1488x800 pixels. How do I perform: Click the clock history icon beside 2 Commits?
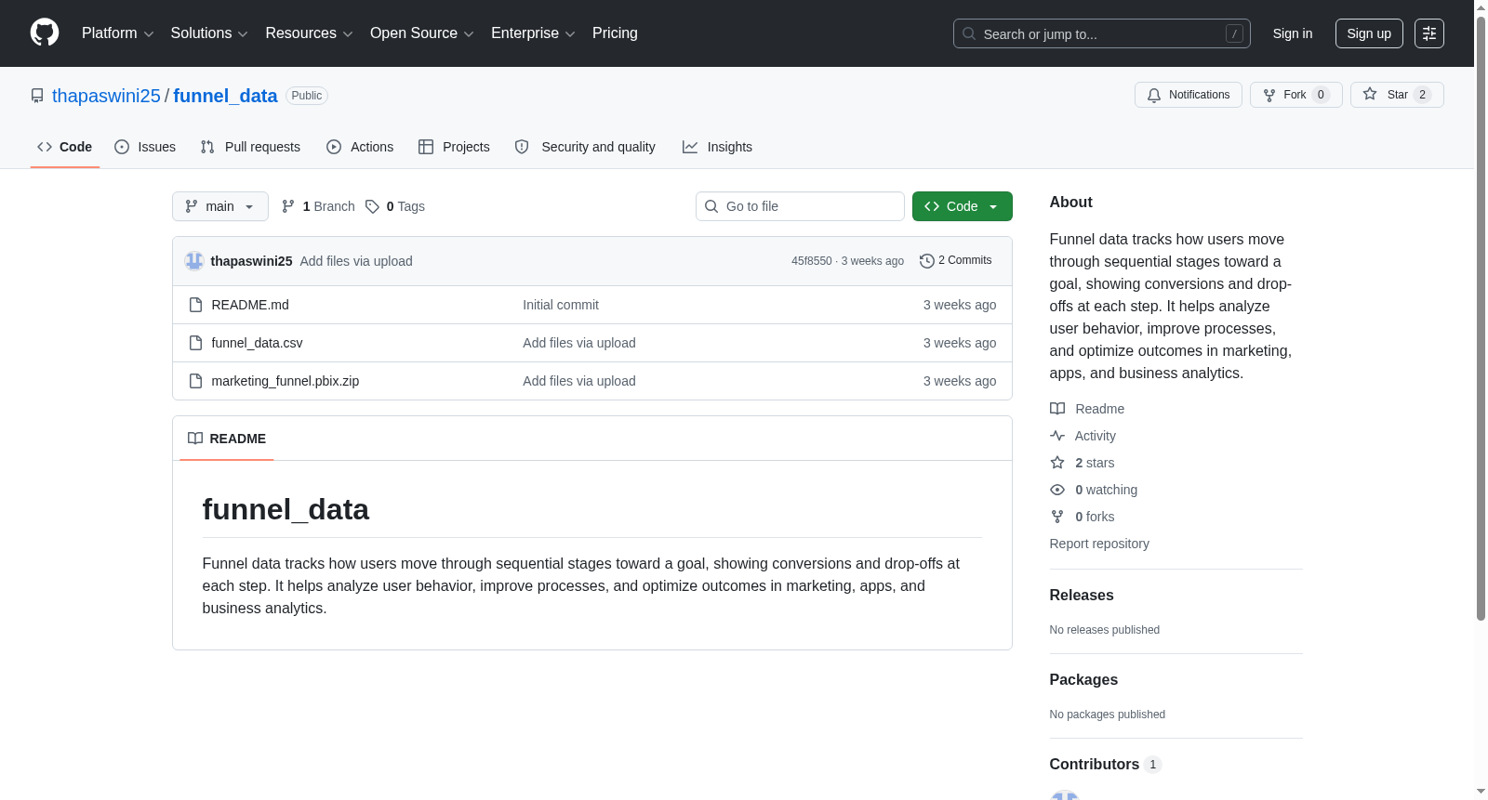point(926,261)
